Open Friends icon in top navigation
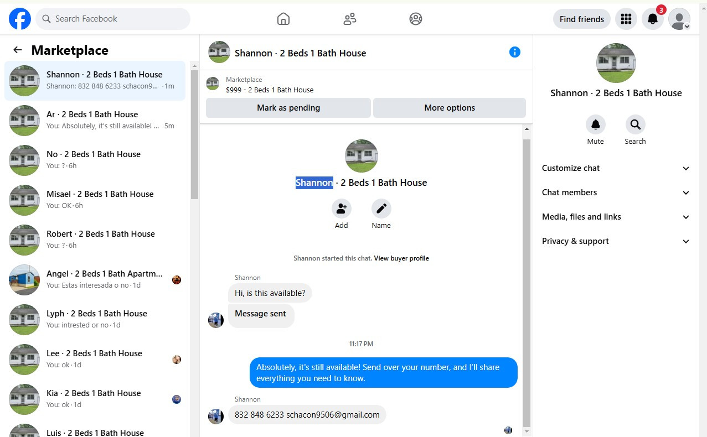 [x=349, y=19]
